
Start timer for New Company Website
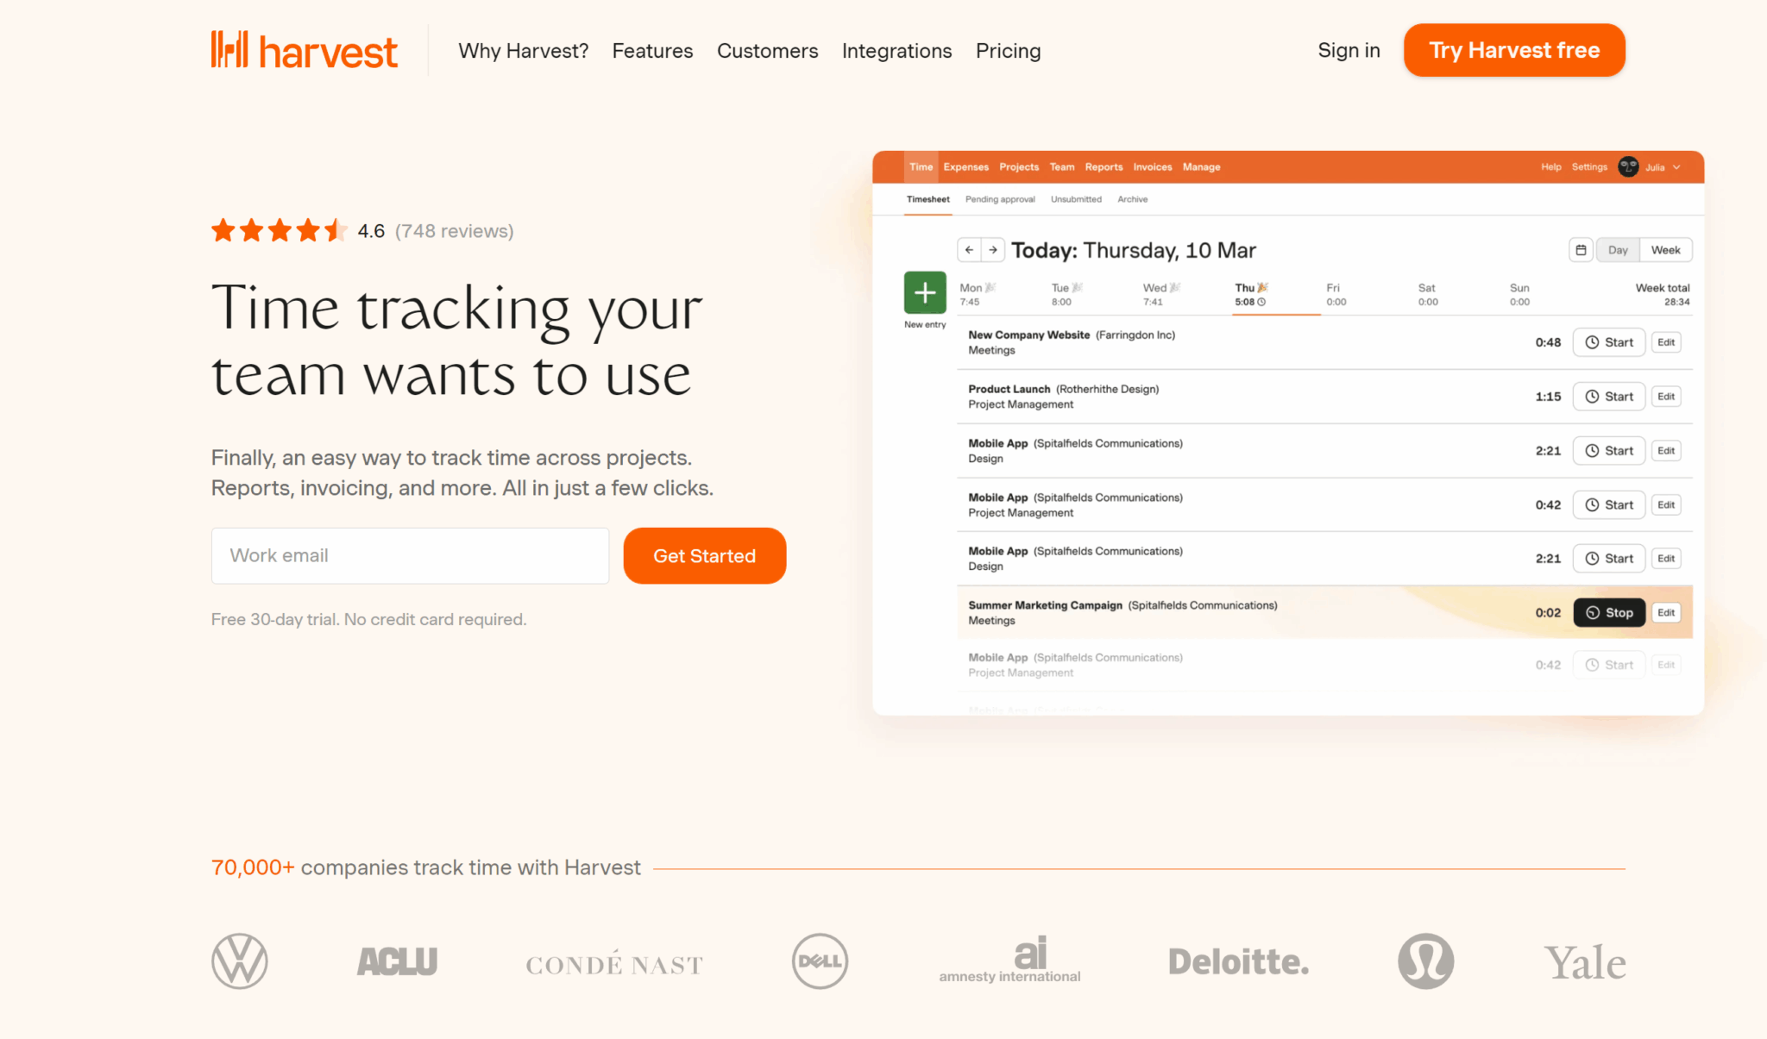point(1609,342)
